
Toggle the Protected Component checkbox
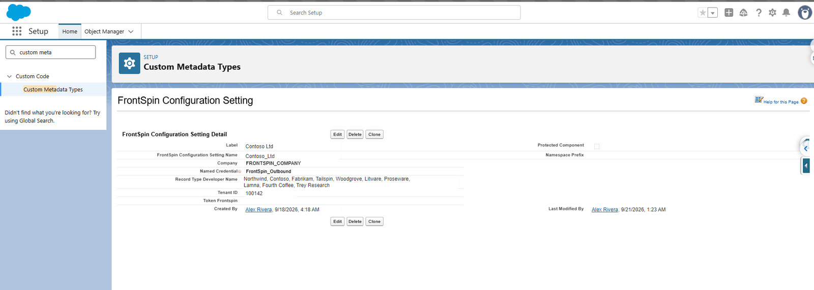[x=597, y=146]
